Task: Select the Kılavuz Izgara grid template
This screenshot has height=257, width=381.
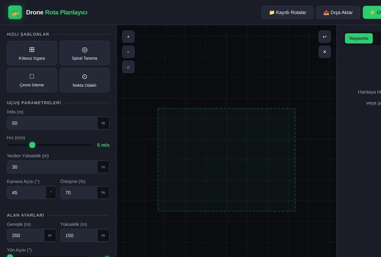Action: pyautogui.click(x=32, y=53)
